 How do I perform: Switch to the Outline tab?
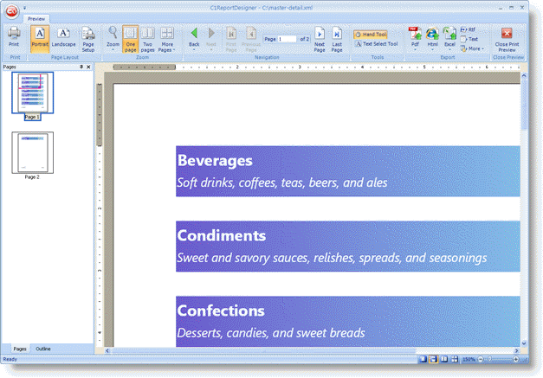click(43, 348)
